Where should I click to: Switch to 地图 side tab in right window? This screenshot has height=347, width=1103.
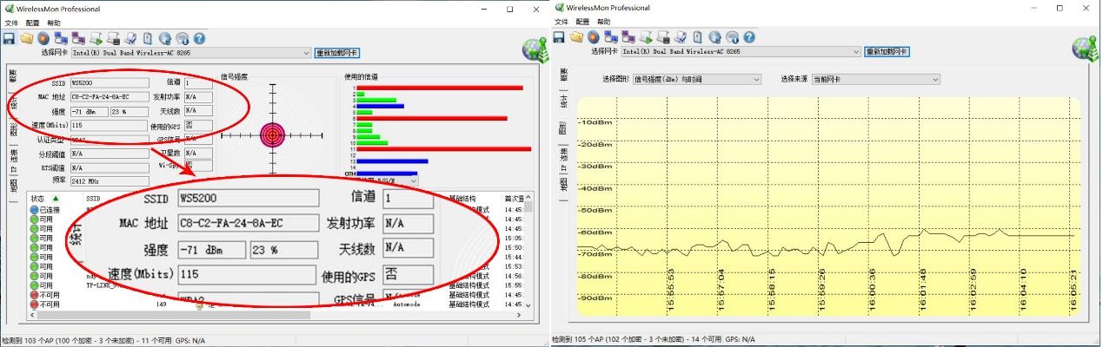[x=563, y=185]
